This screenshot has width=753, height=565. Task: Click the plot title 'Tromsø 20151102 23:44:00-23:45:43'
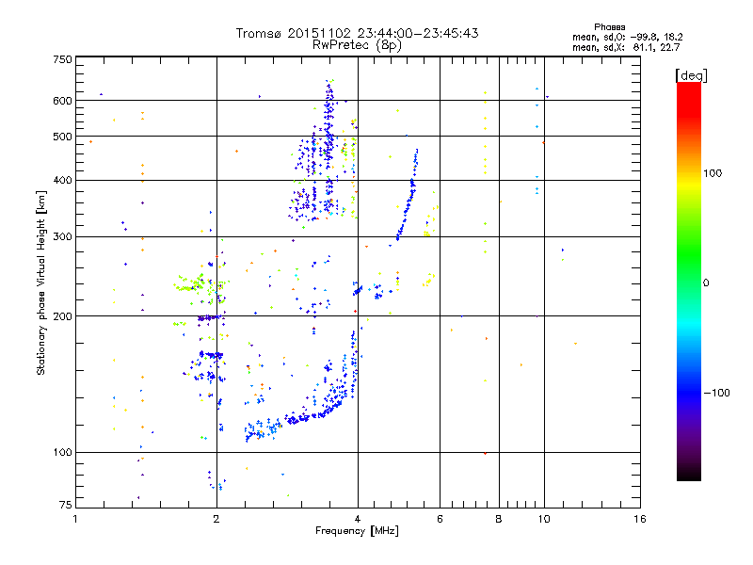[357, 33]
